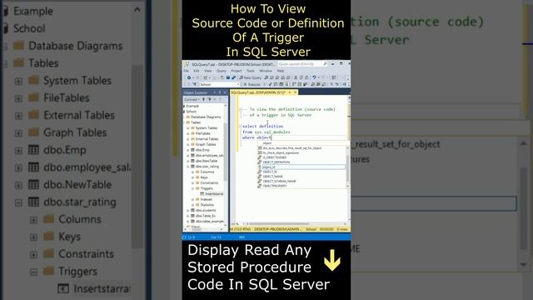Click the Col 13 status bar entry

216,237
